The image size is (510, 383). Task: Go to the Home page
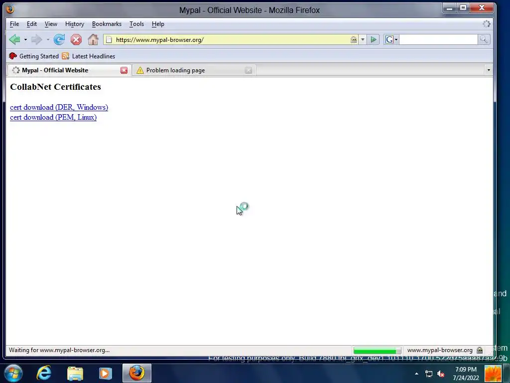pyautogui.click(x=93, y=40)
